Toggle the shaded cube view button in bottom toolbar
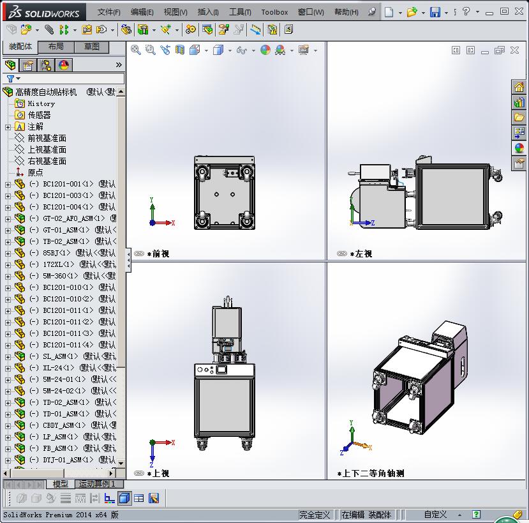This screenshot has height=523, width=529. [124, 498]
